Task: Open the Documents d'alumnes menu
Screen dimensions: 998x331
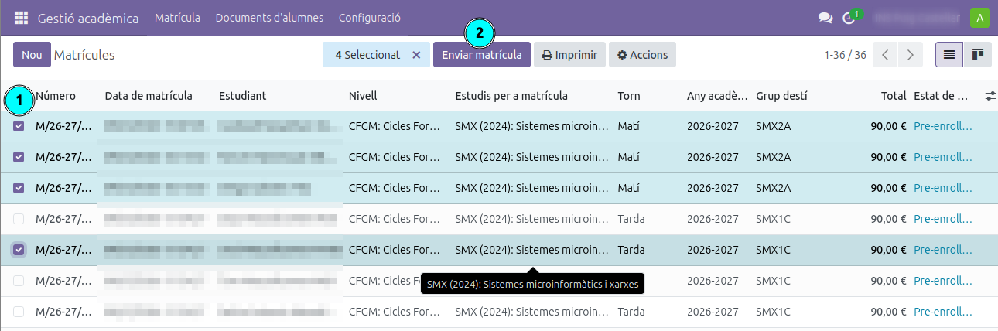Action: click(269, 18)
